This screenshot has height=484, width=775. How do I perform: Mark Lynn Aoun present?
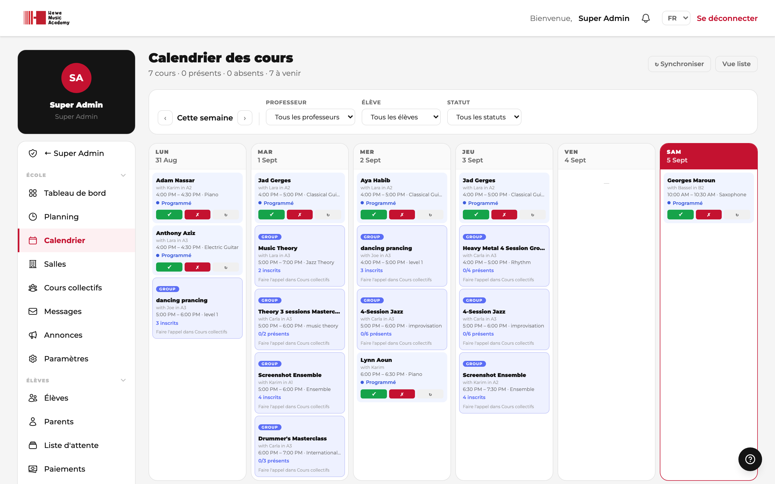(374, 394)
